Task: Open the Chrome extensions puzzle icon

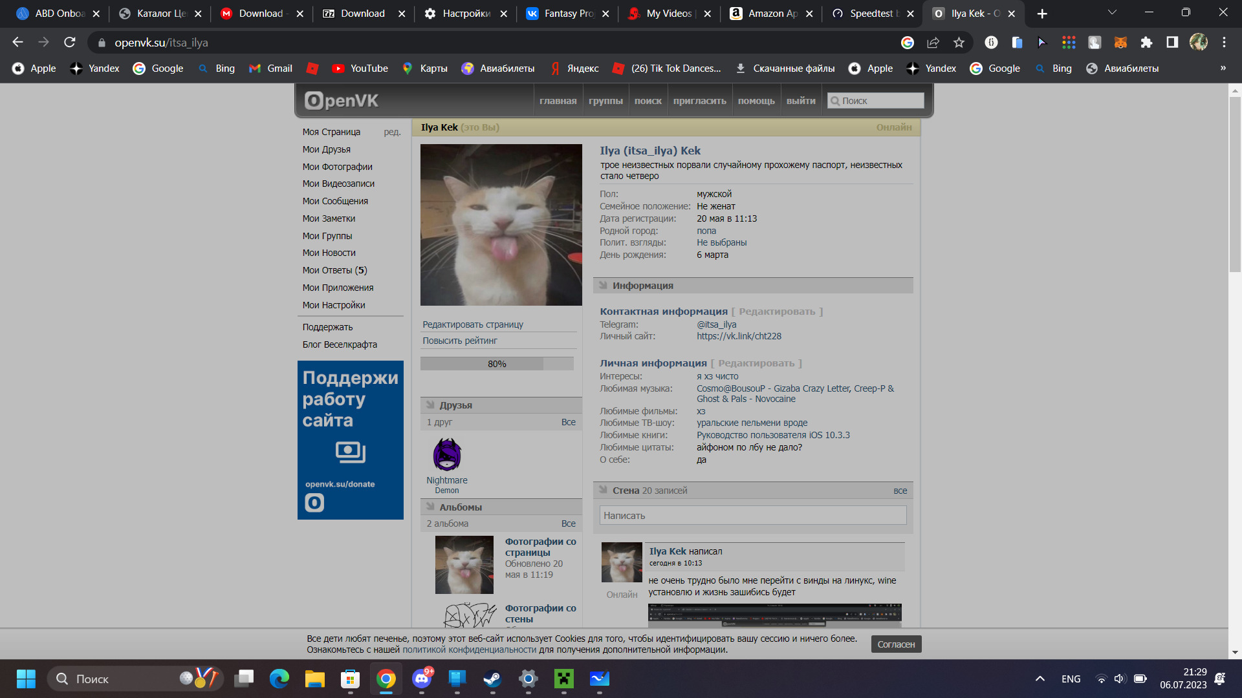Action: (1146, 43)
